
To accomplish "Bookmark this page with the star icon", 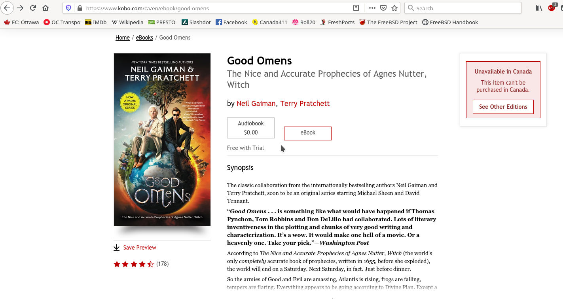I will point(394,8).
